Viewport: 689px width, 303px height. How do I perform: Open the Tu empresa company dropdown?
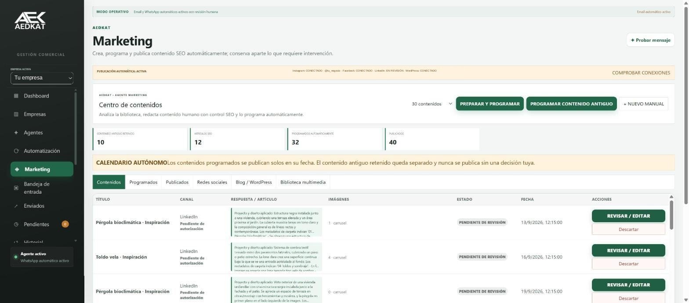(42, 78)
